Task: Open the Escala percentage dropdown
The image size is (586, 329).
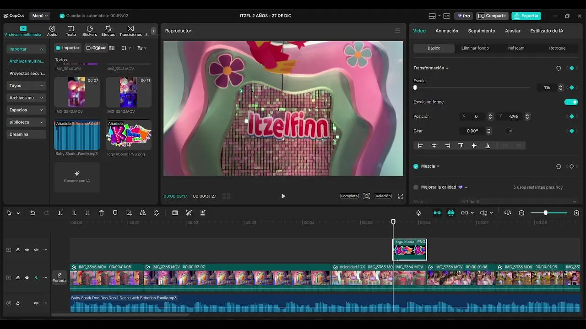Action: pos(560,87)
